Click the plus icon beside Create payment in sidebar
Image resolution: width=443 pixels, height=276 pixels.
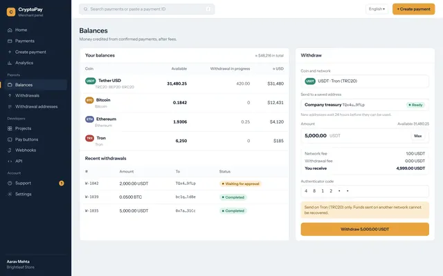[x=10, y=52]
